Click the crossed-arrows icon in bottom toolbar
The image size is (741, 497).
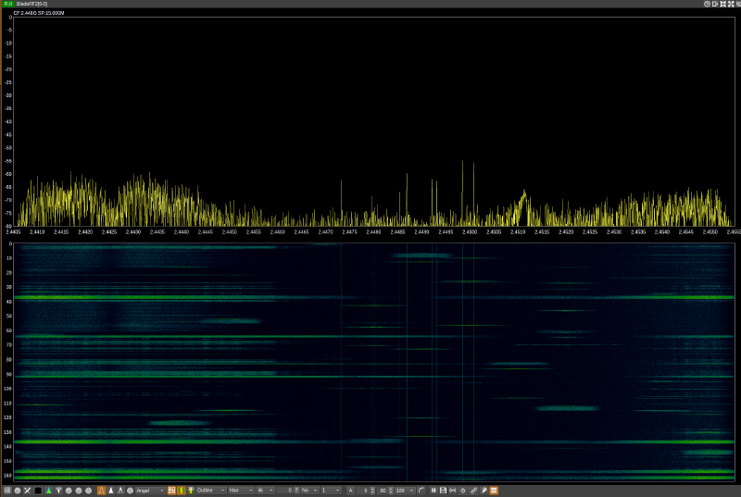pyautogui.click(x=28, y=490)
